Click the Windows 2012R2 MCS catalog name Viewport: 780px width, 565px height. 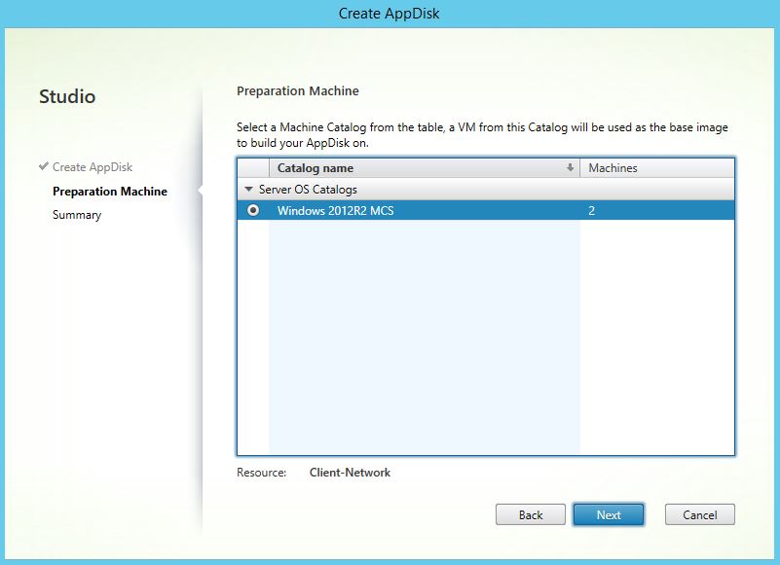point(335,210)
